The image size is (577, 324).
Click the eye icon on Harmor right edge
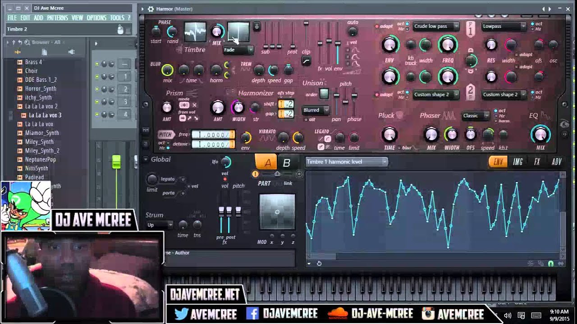click(x=564, y=125)
